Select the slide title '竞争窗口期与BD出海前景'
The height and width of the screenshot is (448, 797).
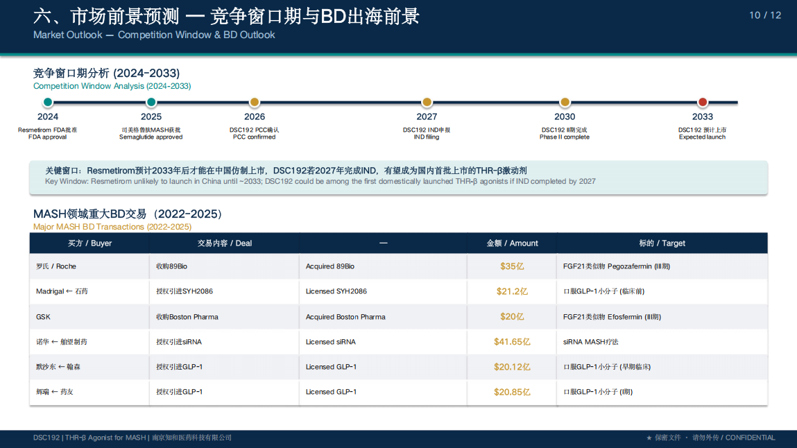315,16
